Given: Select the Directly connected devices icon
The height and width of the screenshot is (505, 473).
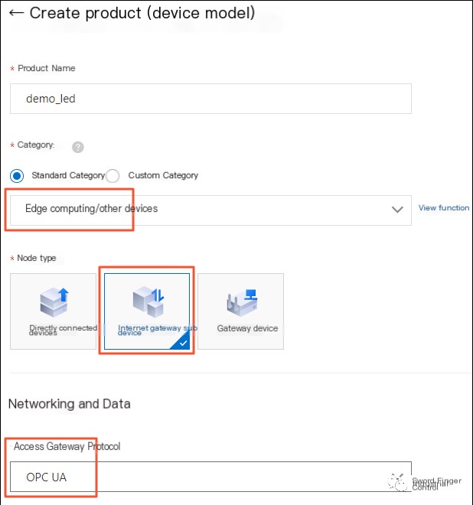Looking at the screenshot, I should click(x=54, y=302).
